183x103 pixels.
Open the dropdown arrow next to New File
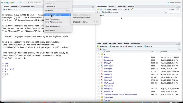coord(5,3)
